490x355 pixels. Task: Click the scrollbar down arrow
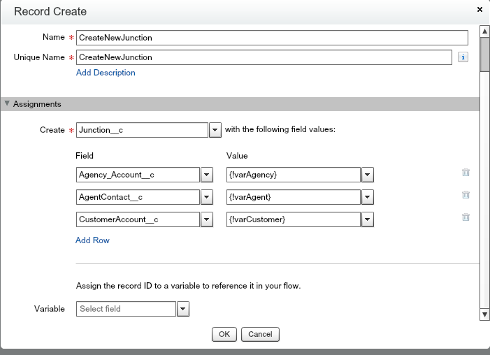[484, 315]
